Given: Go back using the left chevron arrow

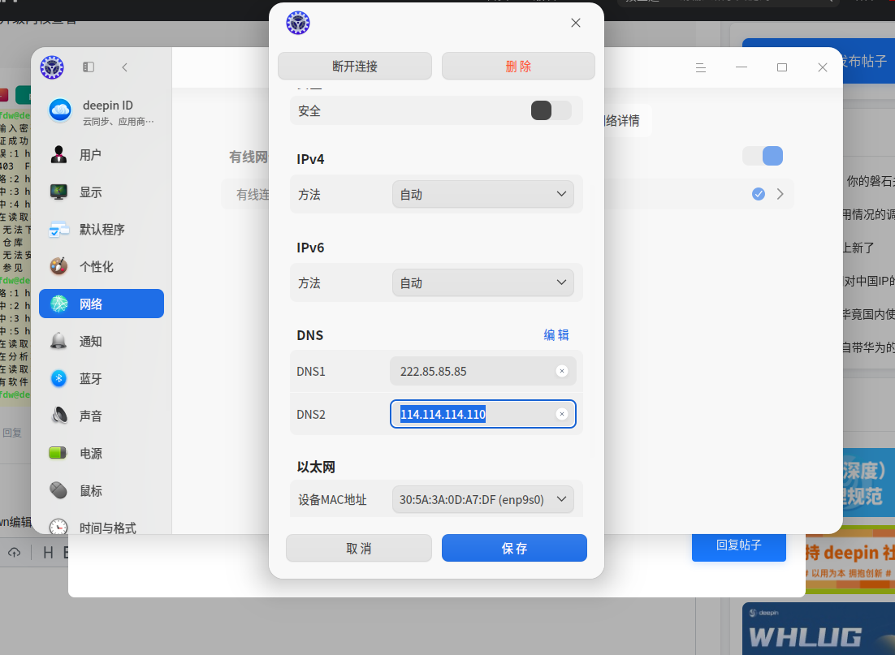Looking at the screenshot, I should [124, 67].
